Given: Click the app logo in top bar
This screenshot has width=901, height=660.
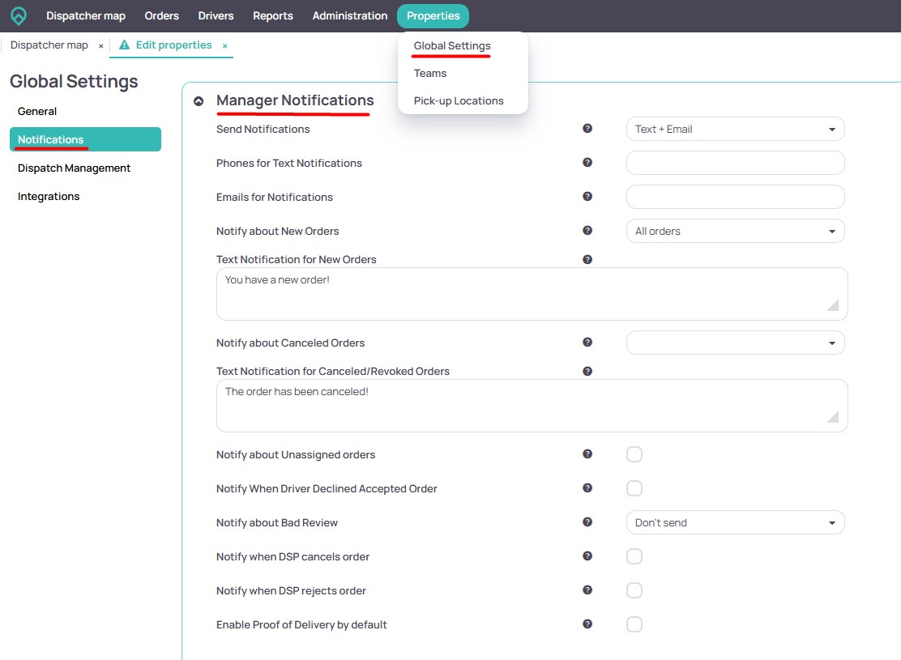Looking at the screenshot, I should click(19, 15).
